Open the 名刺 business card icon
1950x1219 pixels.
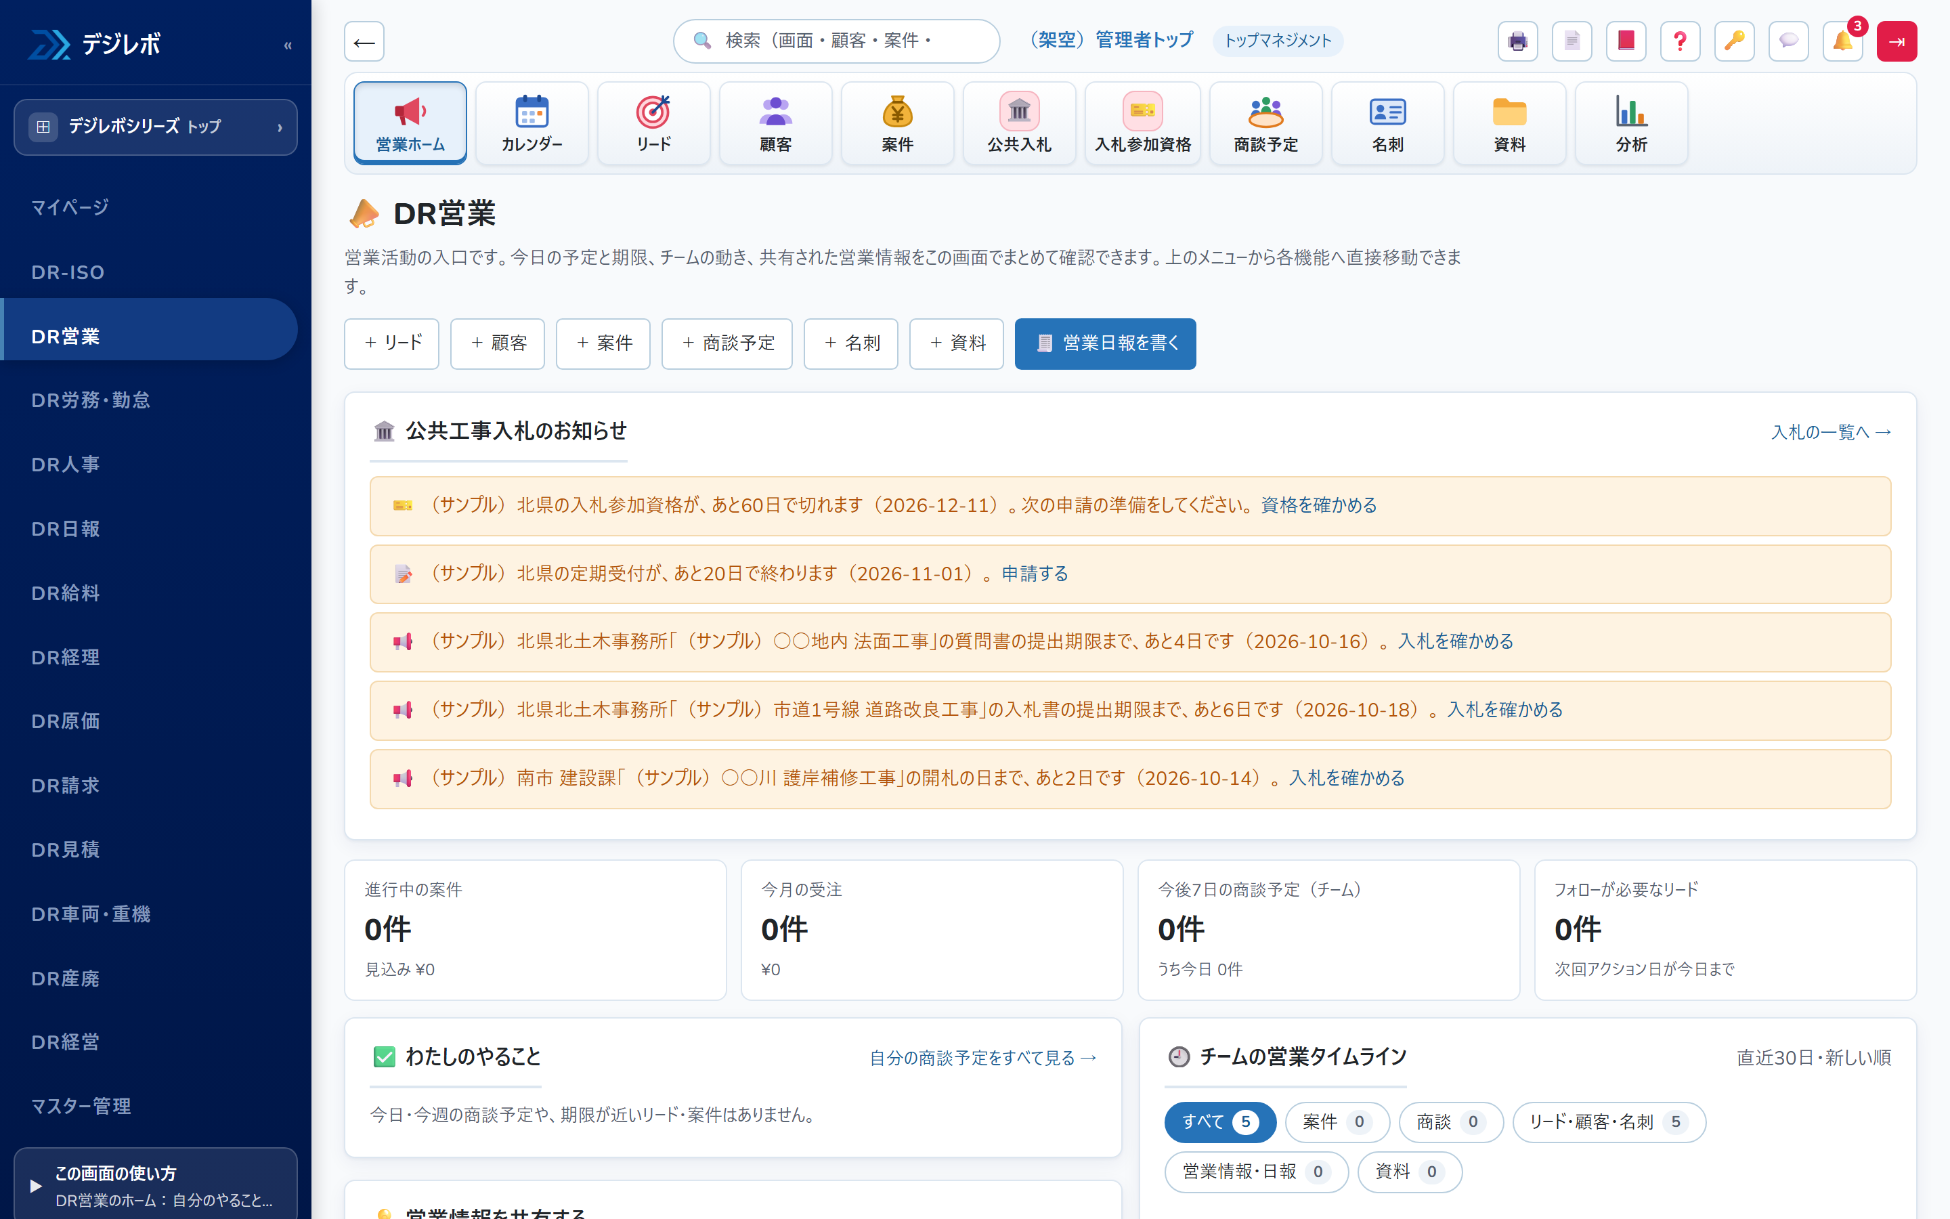coord(1387,123)
